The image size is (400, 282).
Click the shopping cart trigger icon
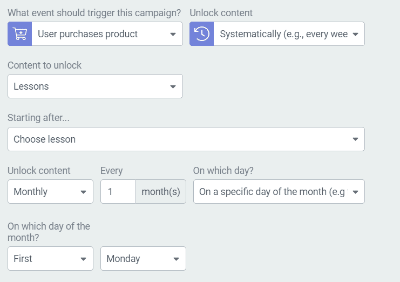(20, 34)
